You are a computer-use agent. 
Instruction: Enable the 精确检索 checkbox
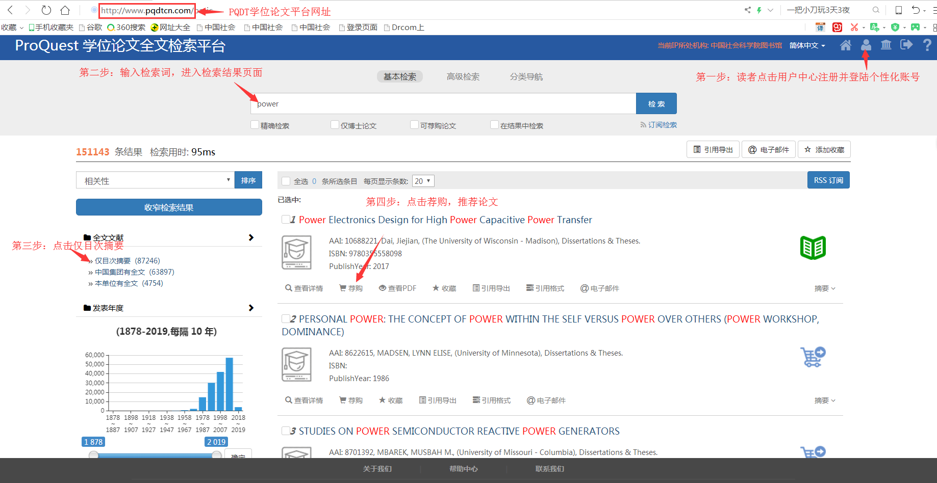(255, 125)
